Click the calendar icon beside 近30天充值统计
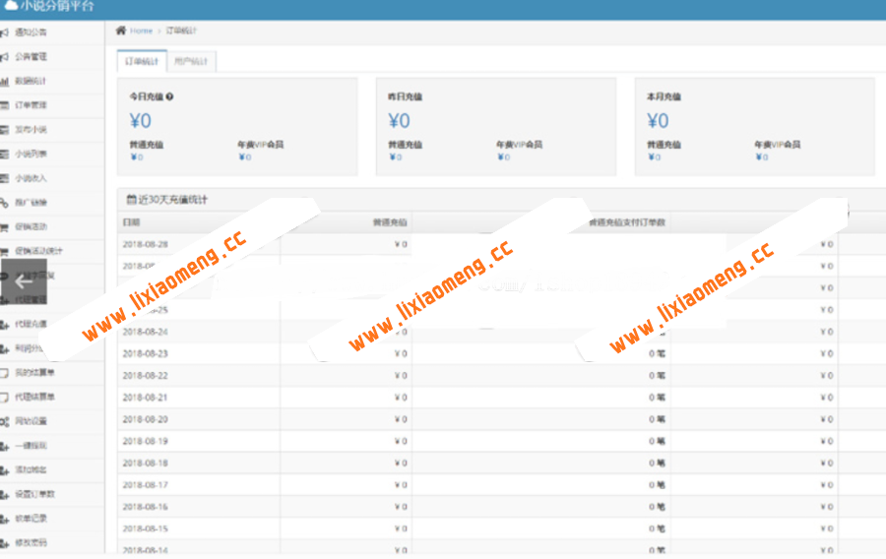Viewport: 886px width, 559px height. [131, 199]
